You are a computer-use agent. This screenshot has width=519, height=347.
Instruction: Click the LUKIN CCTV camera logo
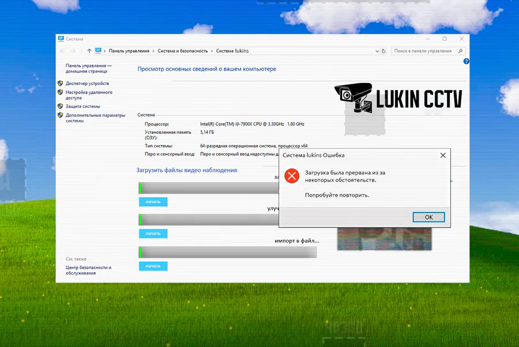pos(398,98)
